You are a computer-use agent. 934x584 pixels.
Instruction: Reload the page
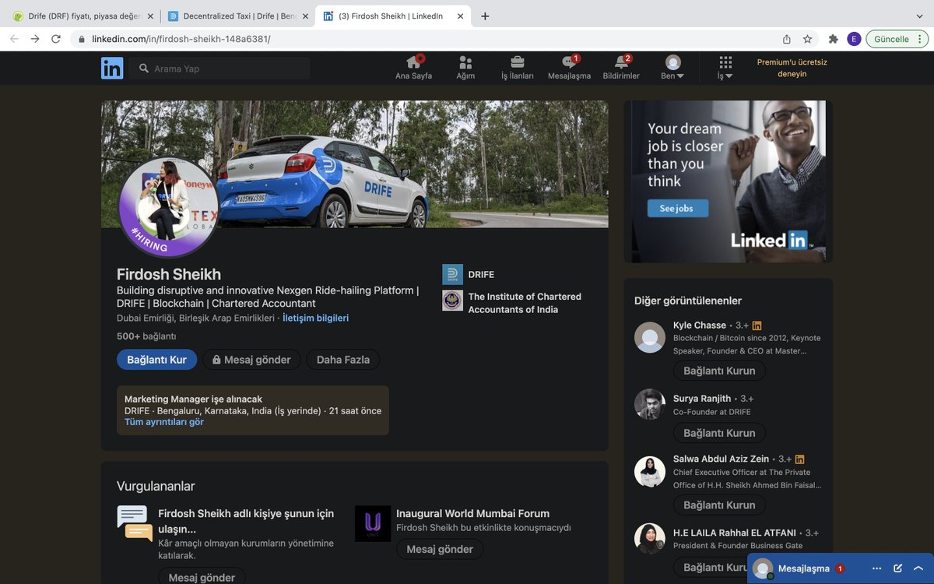point(56,39)
